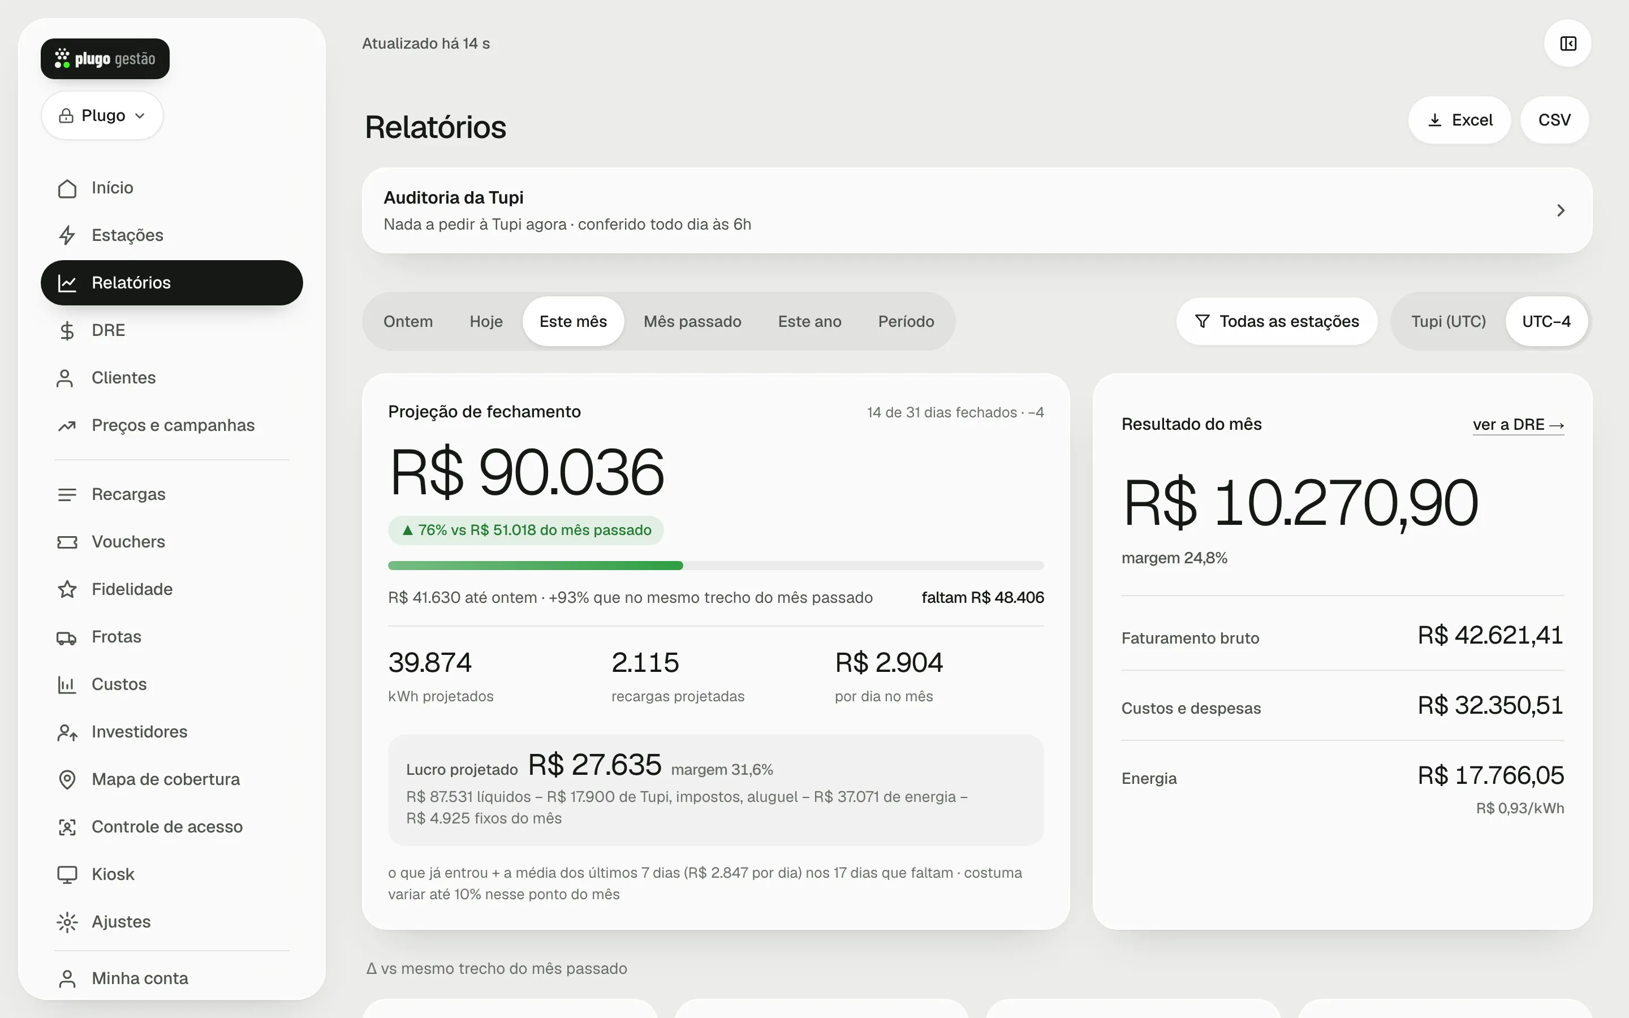Click Controle de acesso scan icon

pyautogui.click(x=67, y=827)
